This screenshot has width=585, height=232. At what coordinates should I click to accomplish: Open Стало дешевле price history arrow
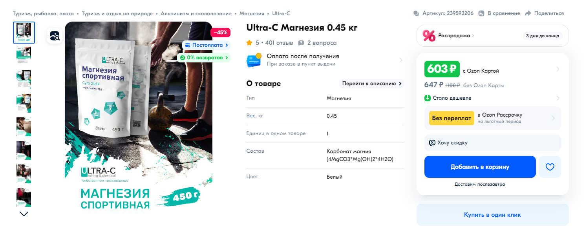click(558, 98)
